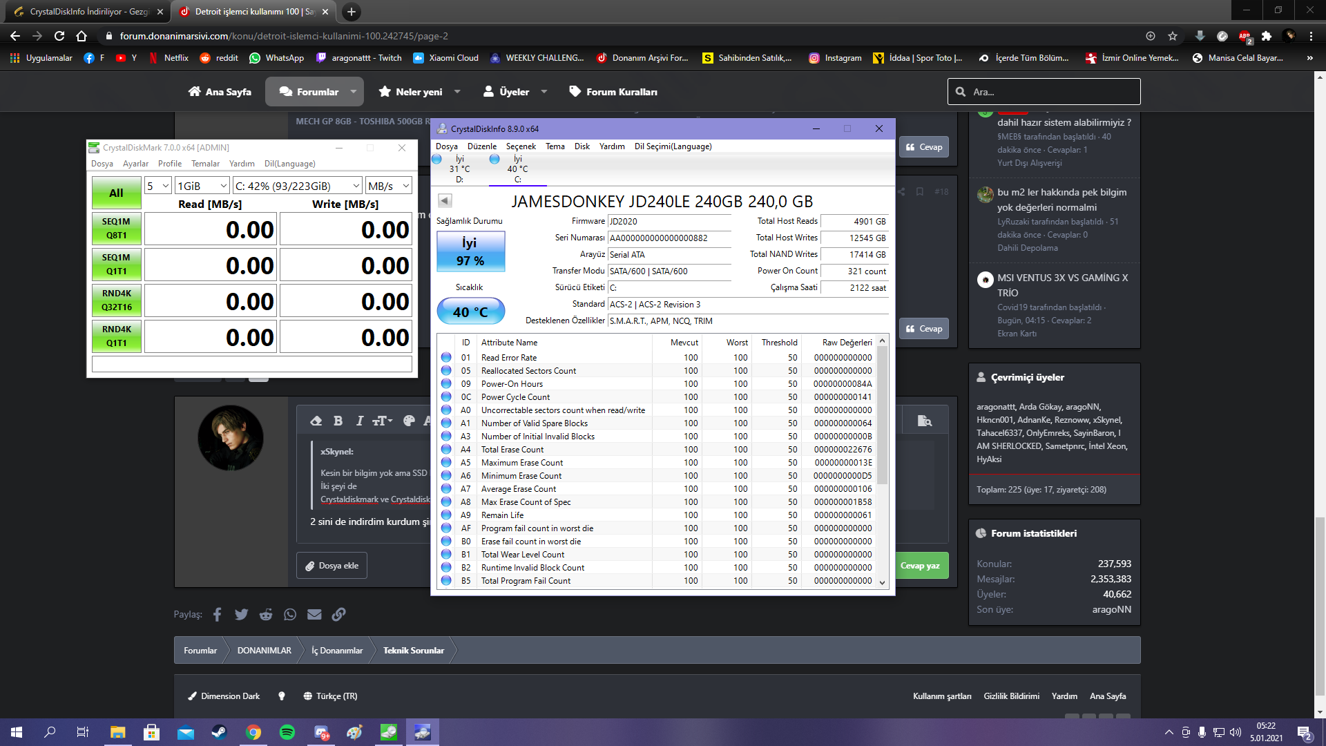Run the SEQ1M Q8T1 benchmark
Viewport: 1326px width, 746px height.
[x=116, y=229]
